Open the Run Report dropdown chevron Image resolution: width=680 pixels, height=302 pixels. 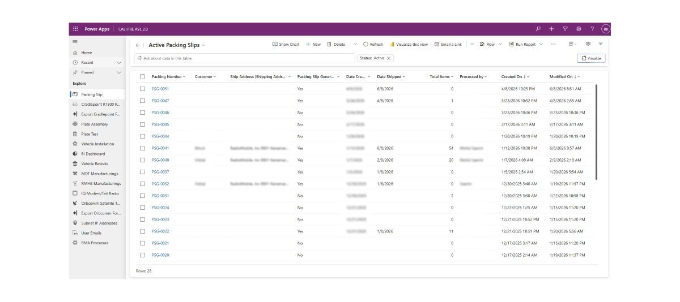(541, 44)
